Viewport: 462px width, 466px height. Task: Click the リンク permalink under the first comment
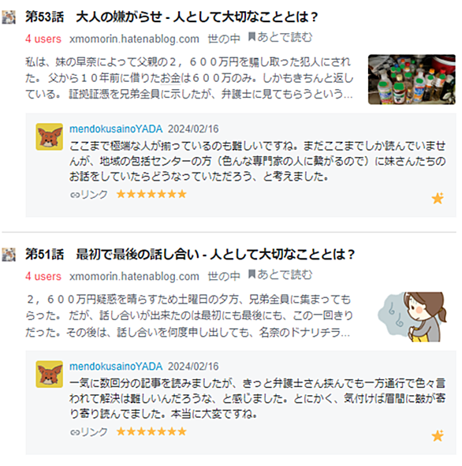(x=88, y=195)
